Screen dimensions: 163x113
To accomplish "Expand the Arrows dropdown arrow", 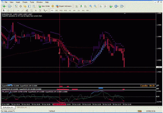I will 47,10.
